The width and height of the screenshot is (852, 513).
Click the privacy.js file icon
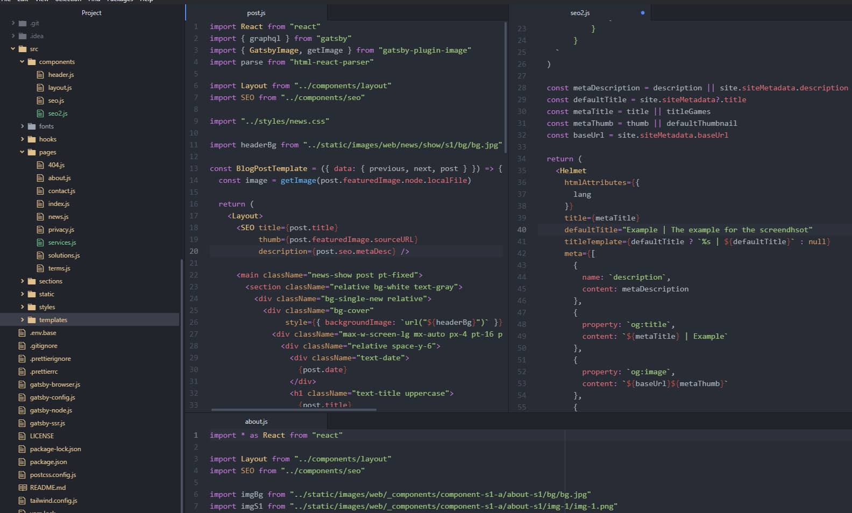40,230
